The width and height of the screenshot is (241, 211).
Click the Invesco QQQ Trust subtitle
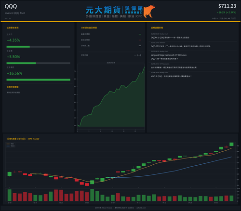(15, 13)
